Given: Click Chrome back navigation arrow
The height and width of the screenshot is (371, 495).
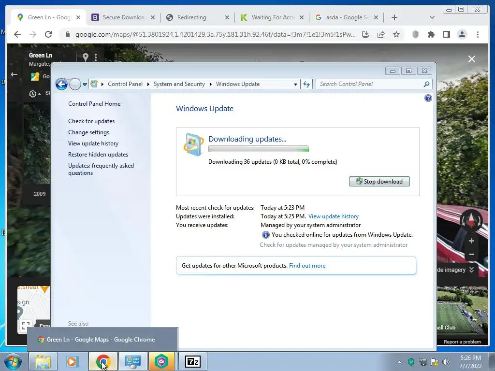Looking at the screenshot, I should click(17, 34).
